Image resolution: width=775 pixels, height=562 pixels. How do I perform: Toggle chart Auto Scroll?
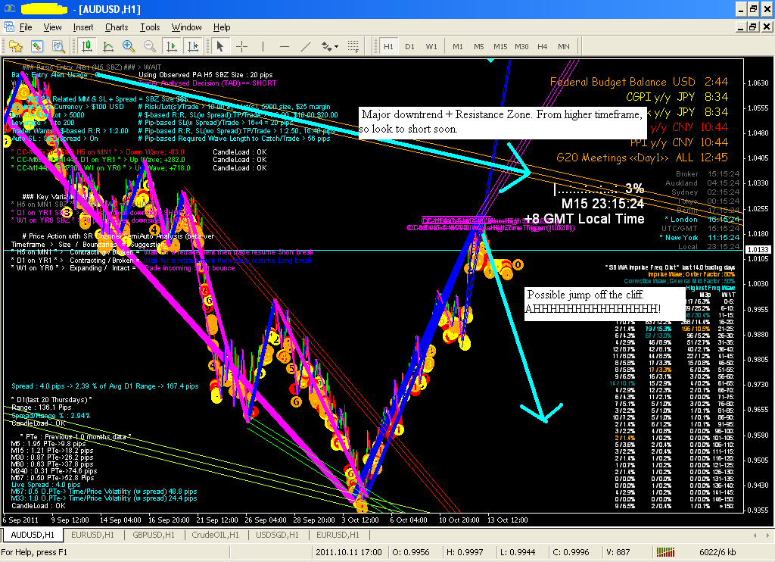click(172, 46)
